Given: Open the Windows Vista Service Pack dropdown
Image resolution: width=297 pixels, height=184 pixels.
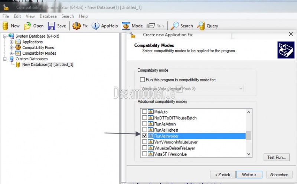Looking at the screenshot, I should [x=192, y=88].
